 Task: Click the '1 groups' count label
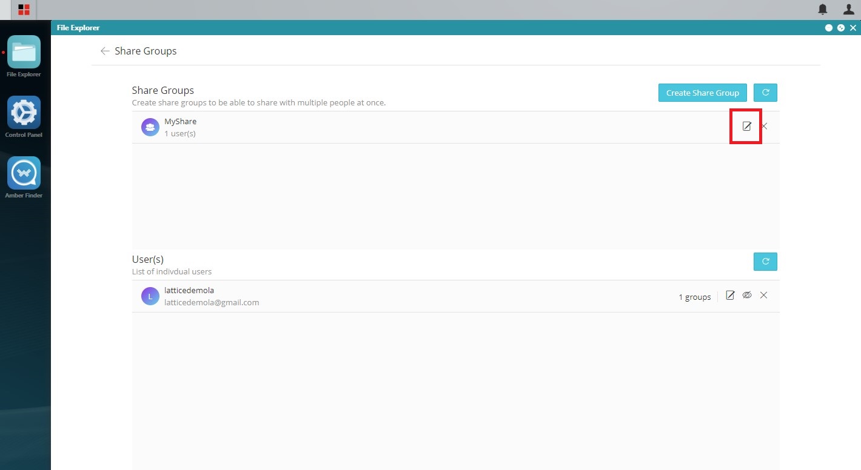click(x=695, y=297)
